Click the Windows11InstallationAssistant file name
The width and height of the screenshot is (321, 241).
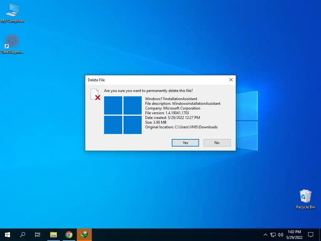coord(171,99)
